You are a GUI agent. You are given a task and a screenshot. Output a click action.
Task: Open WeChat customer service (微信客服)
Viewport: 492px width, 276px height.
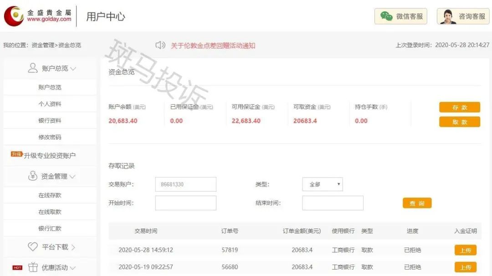pos(400,16)
